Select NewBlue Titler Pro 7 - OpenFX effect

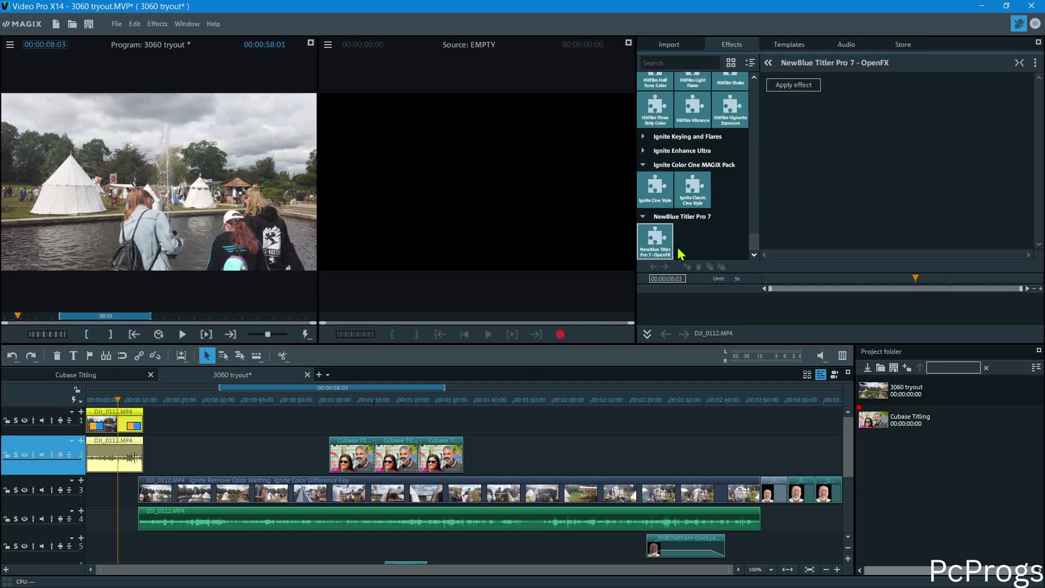point(655,241)
